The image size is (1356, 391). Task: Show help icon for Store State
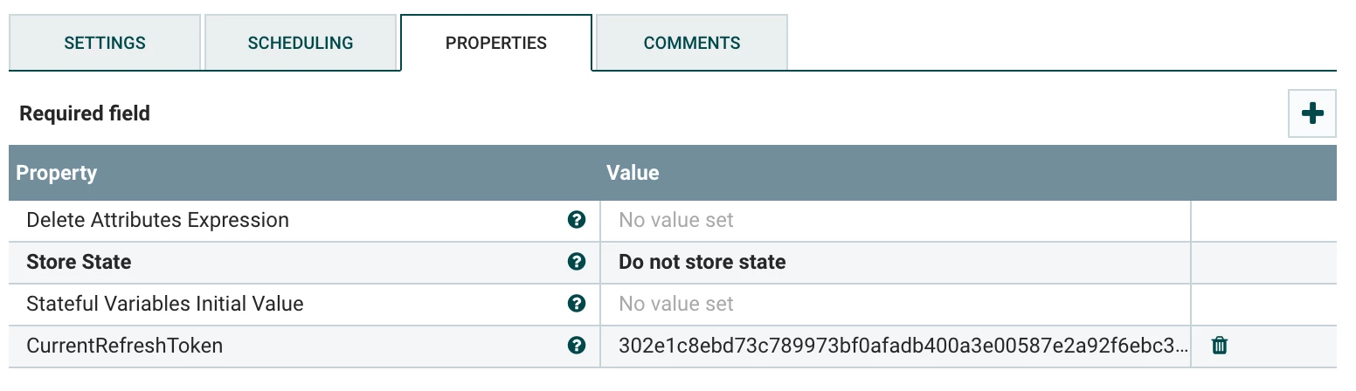(576, 262)
